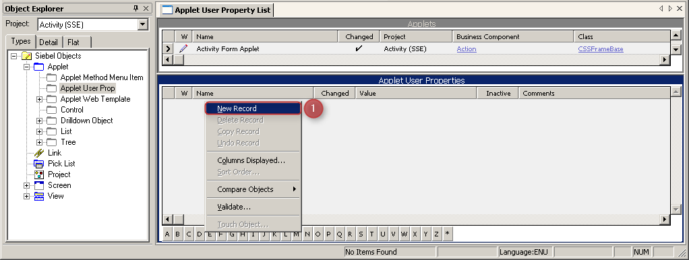689x260 pixels.
Task: Open the Project dropdown list
Action: [x=143, y=25]
